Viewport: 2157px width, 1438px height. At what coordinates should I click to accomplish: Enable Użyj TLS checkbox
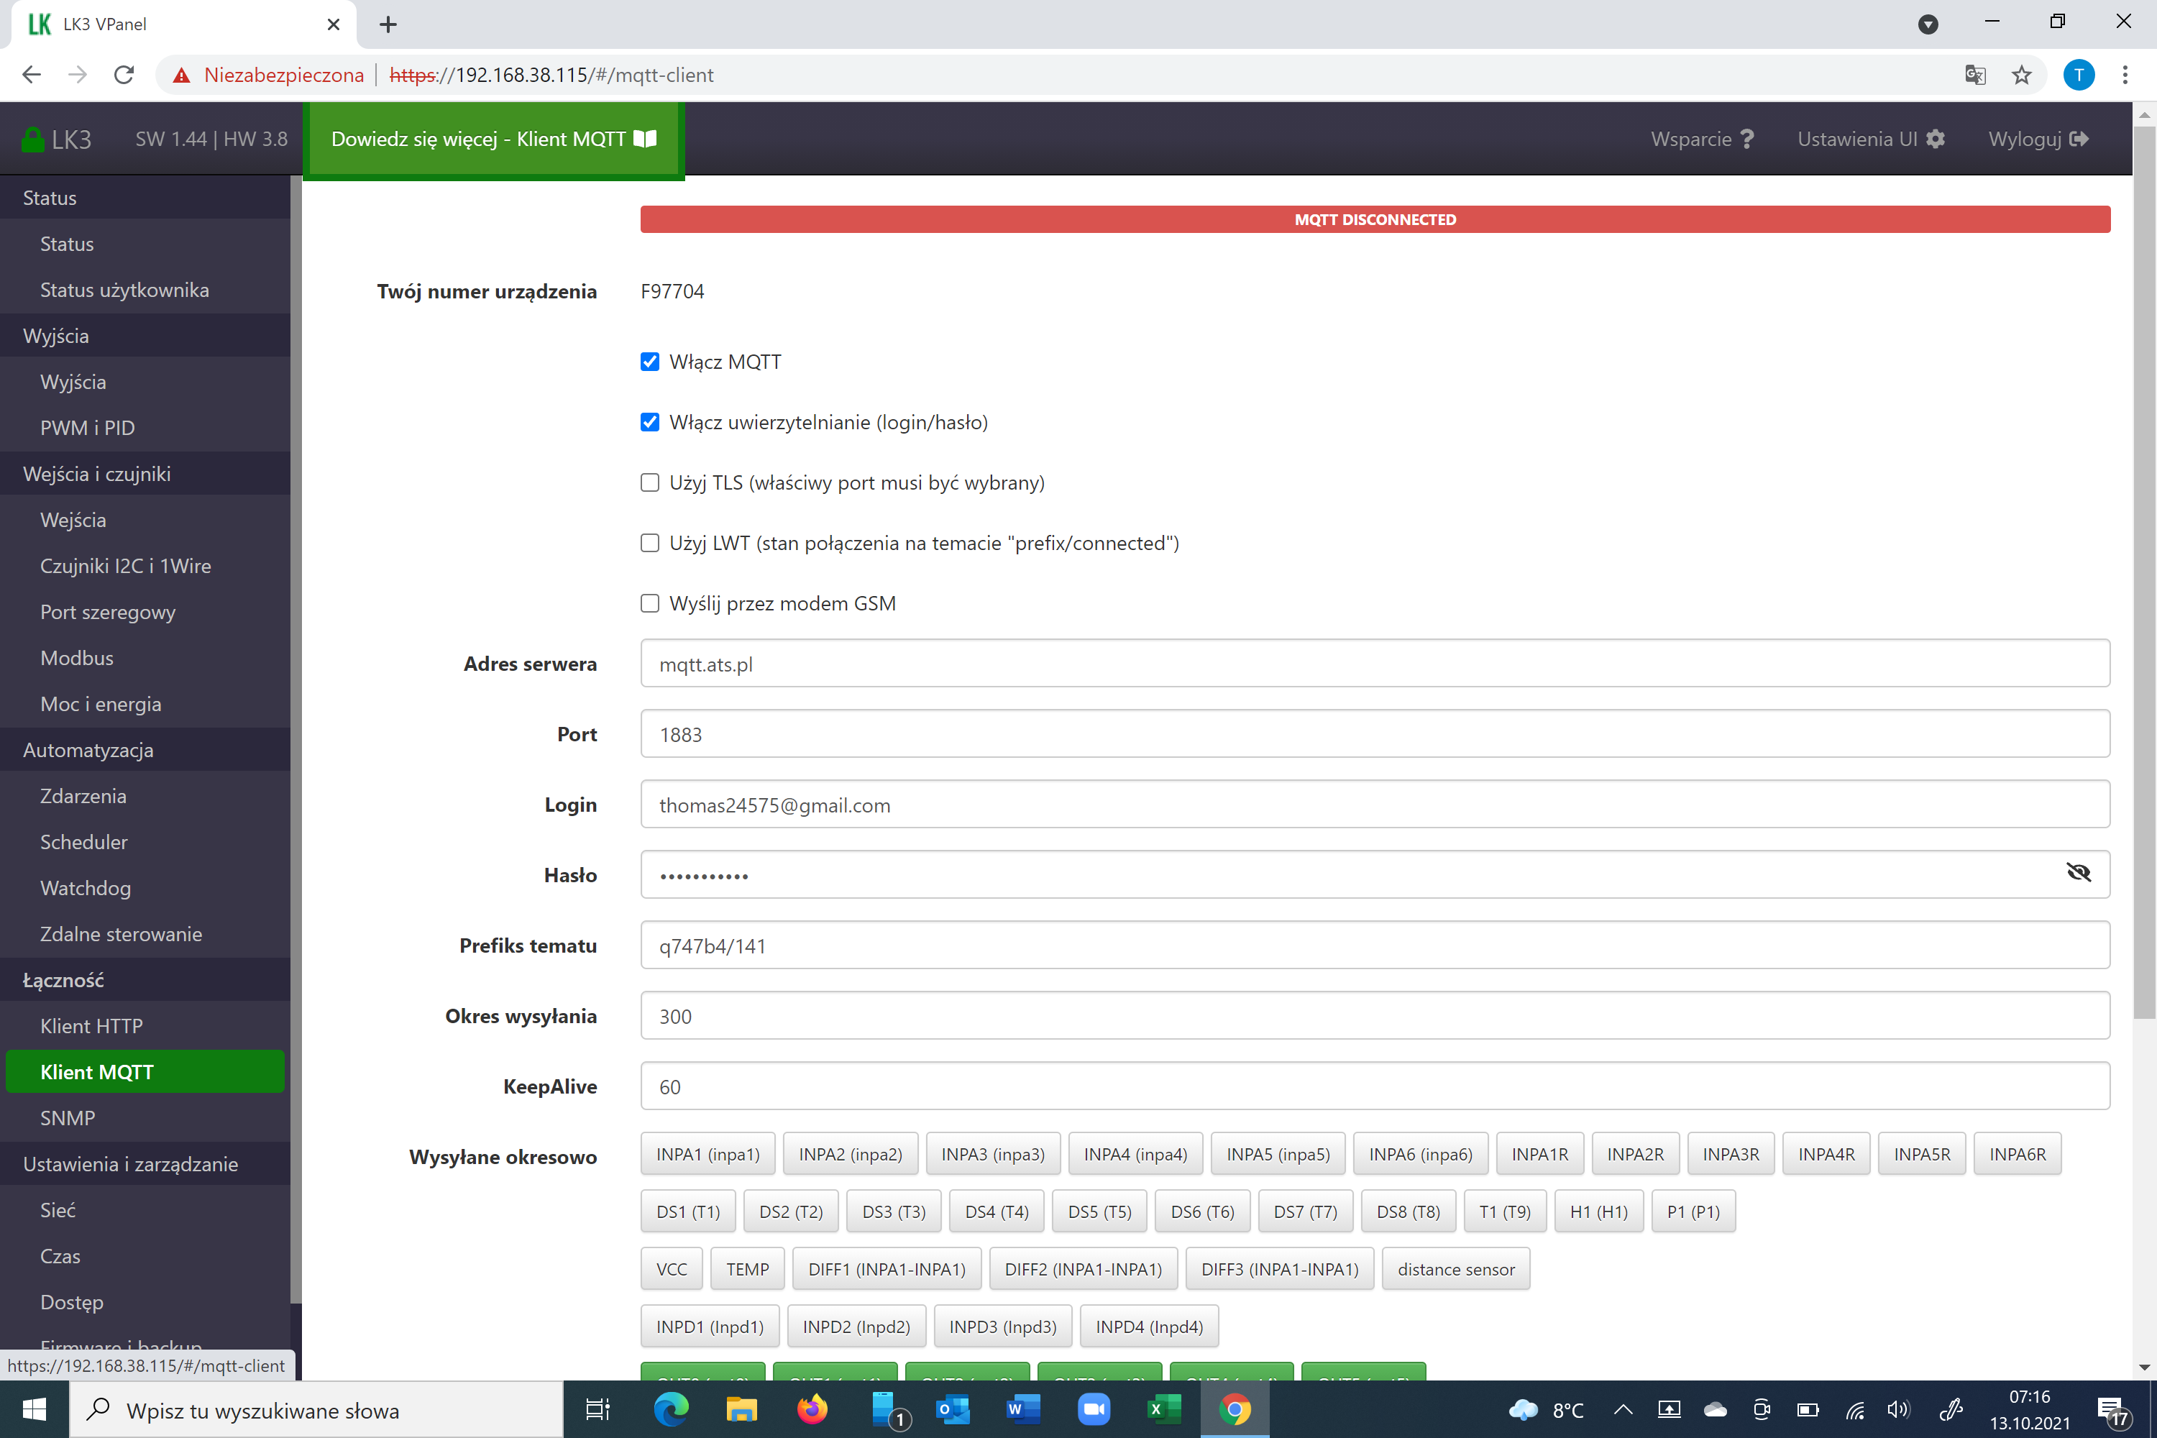[x=649, y=482]
